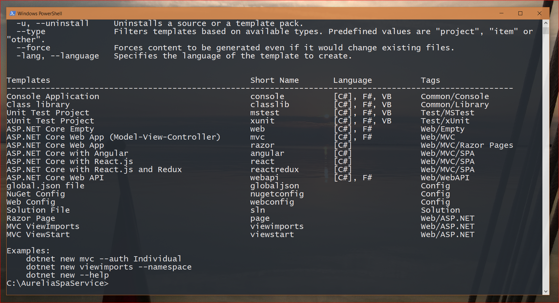Click 'ASP.NET Core Web API' text
The image size is (559, 303).
click(x=55, y=178)
